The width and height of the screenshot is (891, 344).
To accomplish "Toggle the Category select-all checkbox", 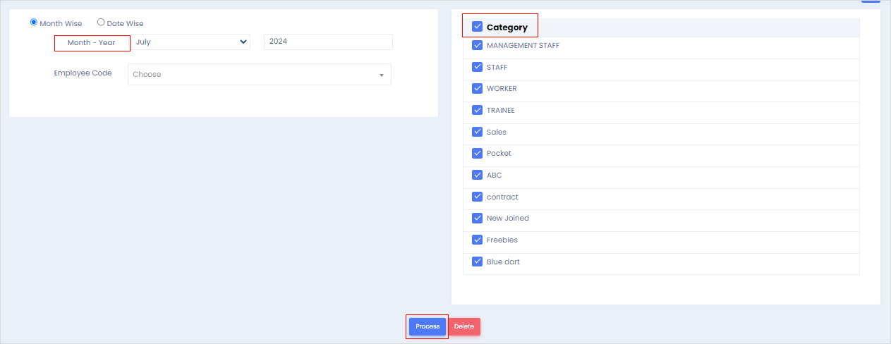I will pyautogui.click(x=478, y=27).
